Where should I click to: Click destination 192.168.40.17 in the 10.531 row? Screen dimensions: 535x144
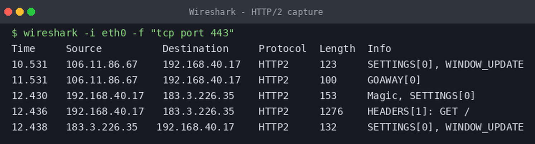point(202,65)
